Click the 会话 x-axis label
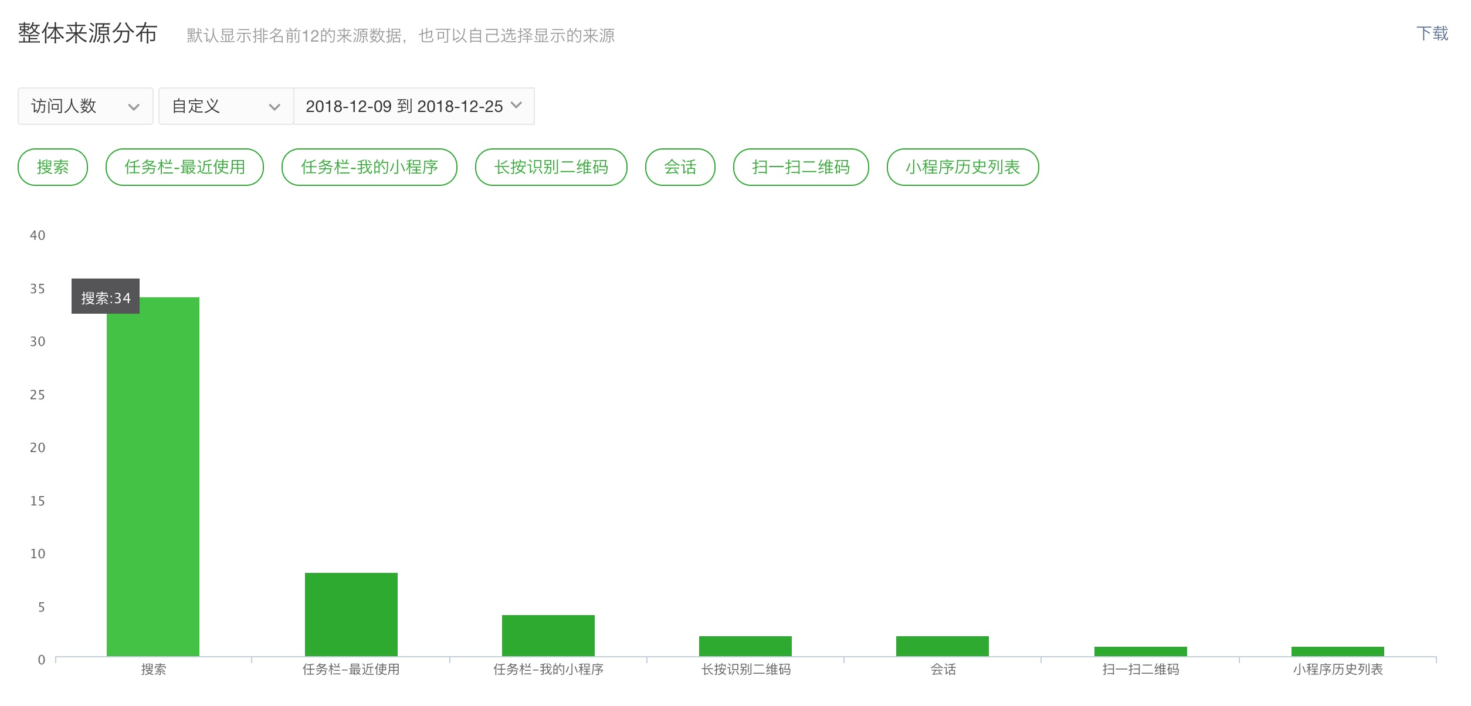The height and width of the screenshot is (706, 1471). point(943,670)
